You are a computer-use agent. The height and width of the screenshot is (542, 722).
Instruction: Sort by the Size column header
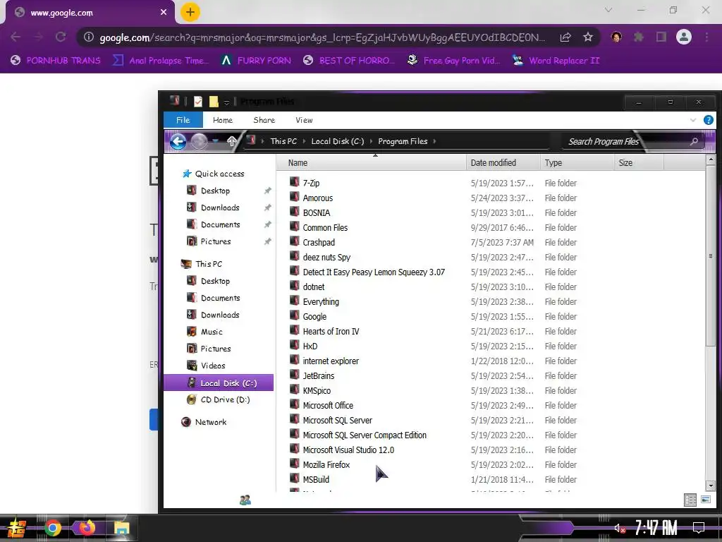coord(639,163)
